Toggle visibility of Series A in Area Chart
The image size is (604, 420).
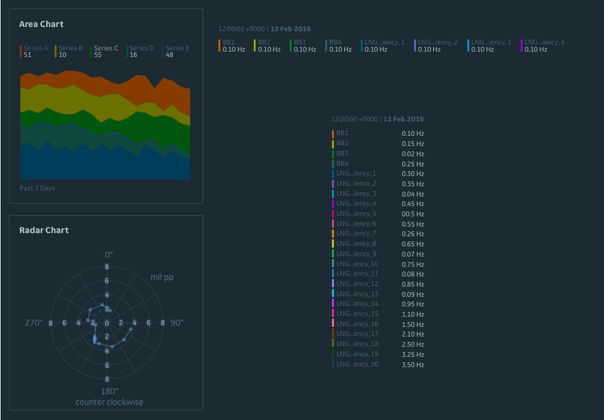click(x=35, y=48)
